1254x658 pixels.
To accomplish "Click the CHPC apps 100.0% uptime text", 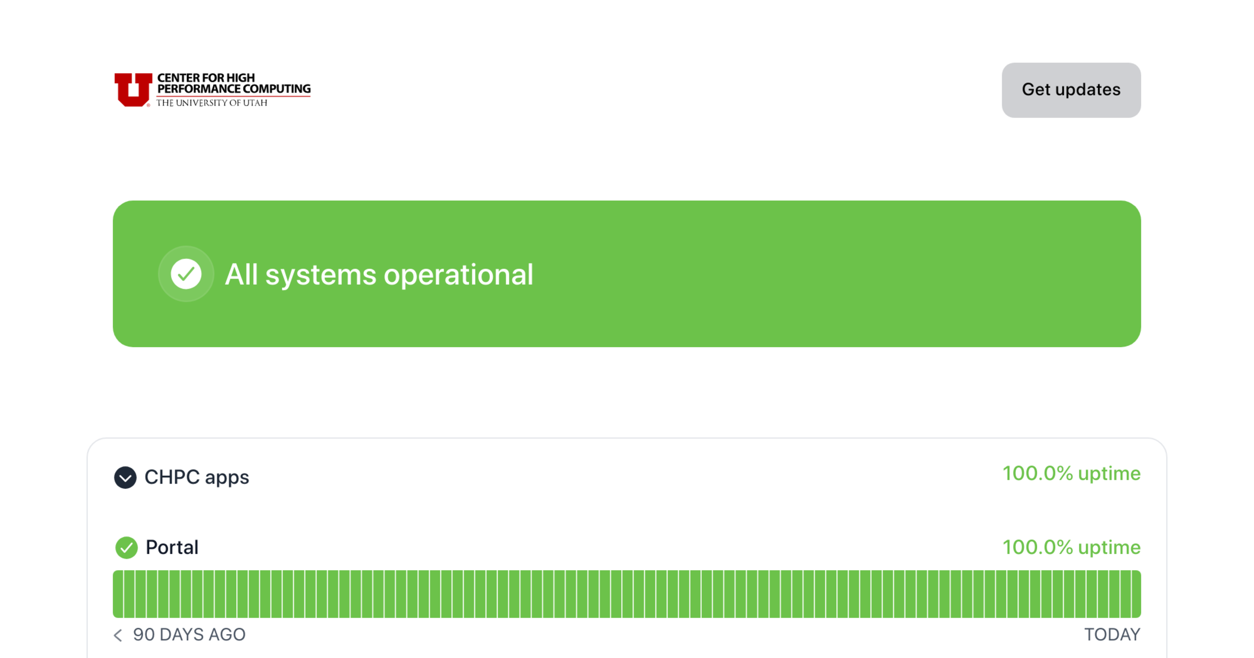I will pyautogui.click(x=1072, y=474).
